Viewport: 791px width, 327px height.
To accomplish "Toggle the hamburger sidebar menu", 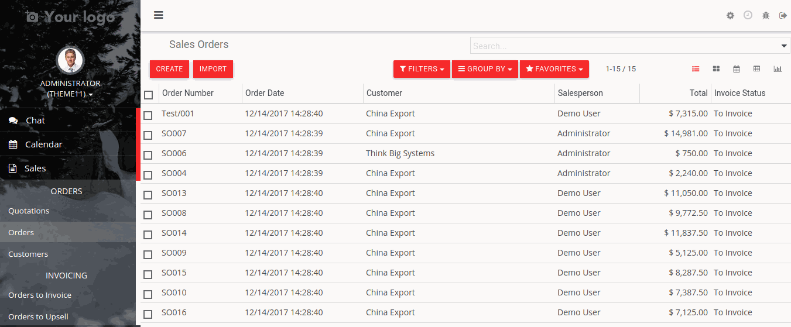I will 159,15.
